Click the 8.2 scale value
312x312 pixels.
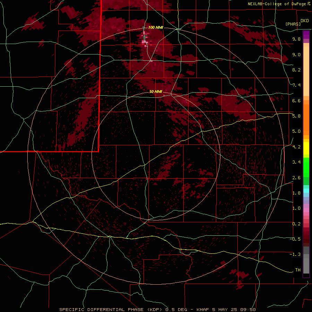pyautogui.click(x=296, y=70)
